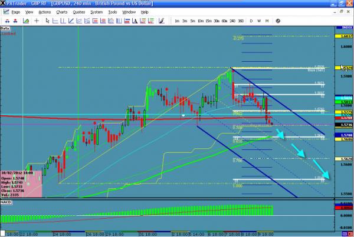Viewport: 354px width, 237px height.
Task: Click the blue people group toolbar icon
Action: pos(8,21)
